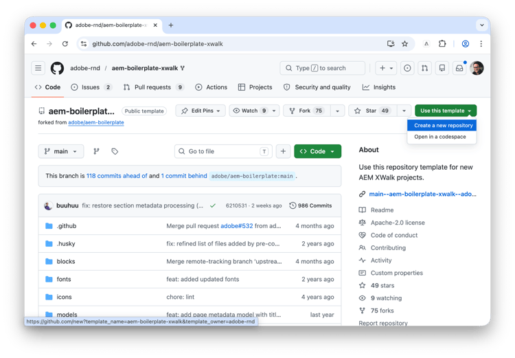Screen dimensions: 515x358
Task: Reload the page with browser refresh icon
Action: tap(65, 44)
